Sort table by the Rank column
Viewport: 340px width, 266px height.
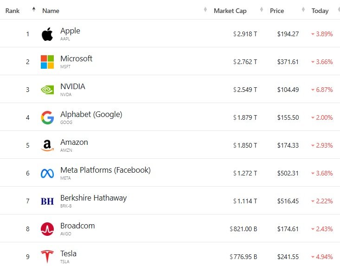point(13,11)
